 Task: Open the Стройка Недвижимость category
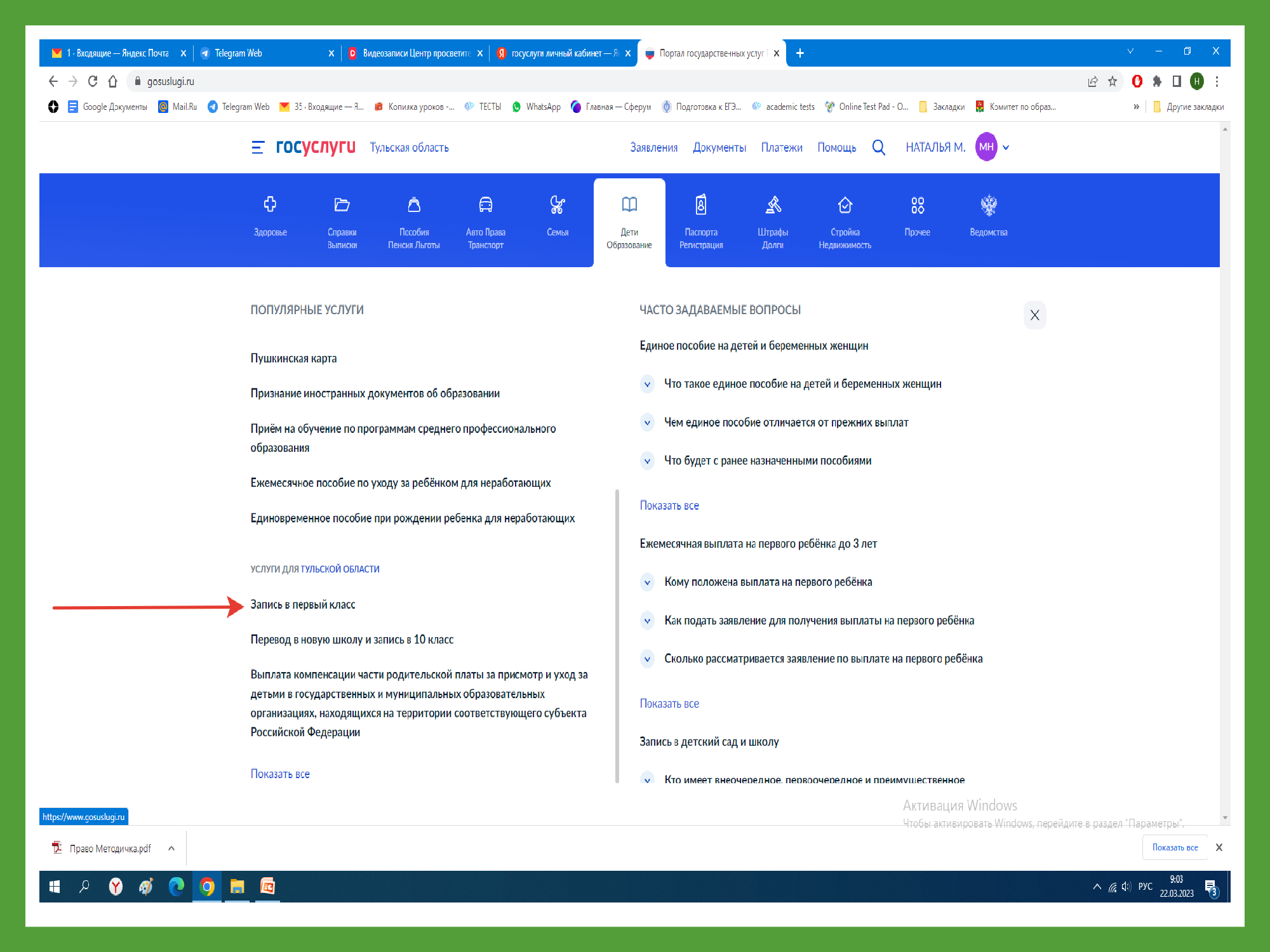click(845, 222)
